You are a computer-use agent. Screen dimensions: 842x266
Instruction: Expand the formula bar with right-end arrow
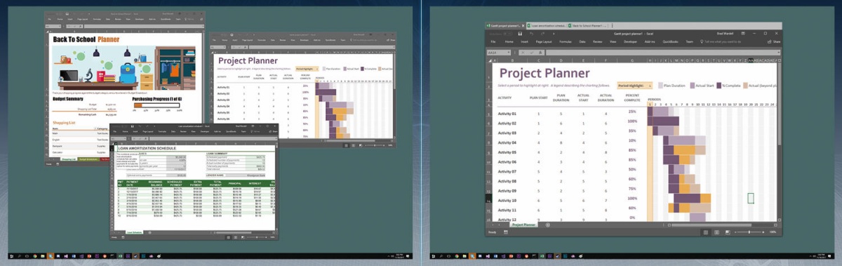coord(778,53)
